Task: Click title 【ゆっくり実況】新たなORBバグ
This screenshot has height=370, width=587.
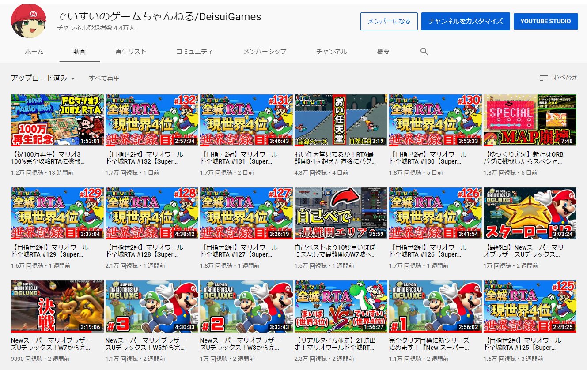Action: 524,158
